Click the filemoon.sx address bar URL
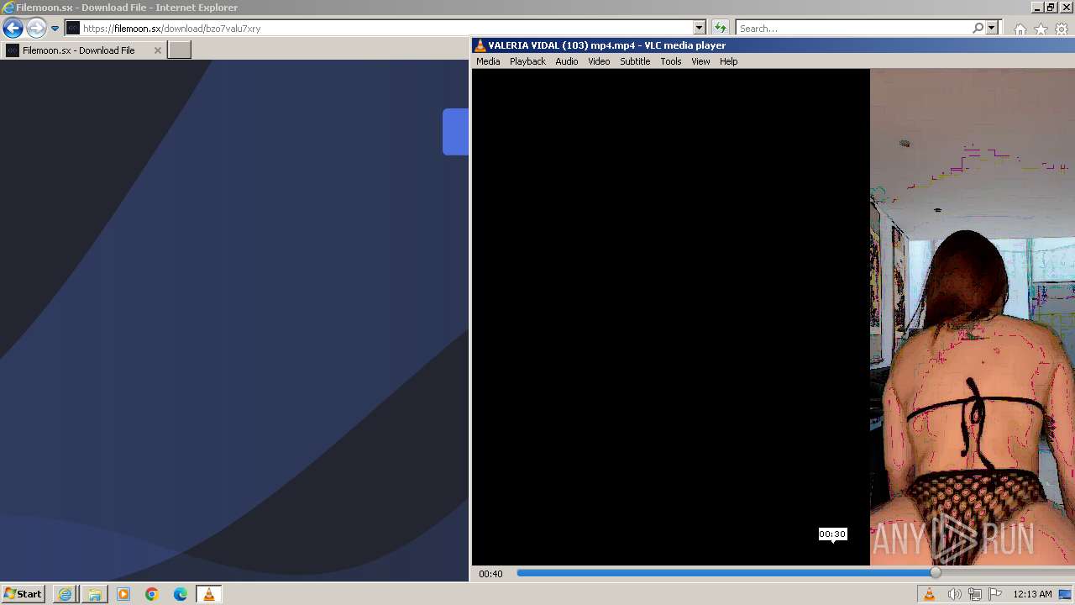Image resolution: width=1075 pixels, height=605 pixels. (171, 28)
